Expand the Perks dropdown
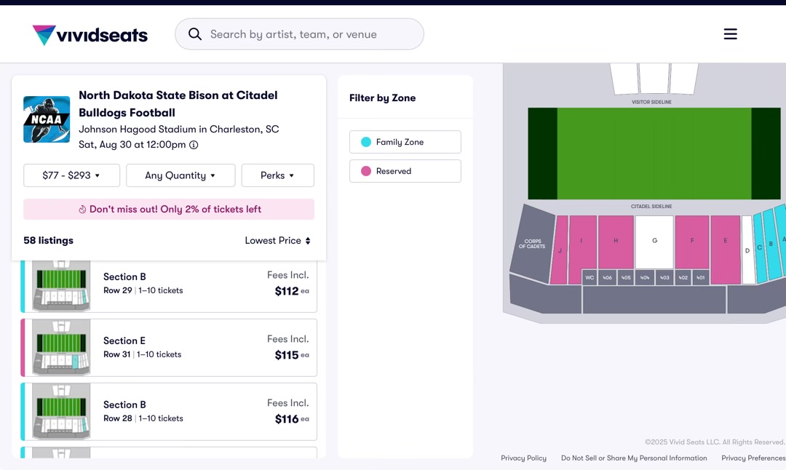Viewport: 786px width, 470px height. click(277, 175)
